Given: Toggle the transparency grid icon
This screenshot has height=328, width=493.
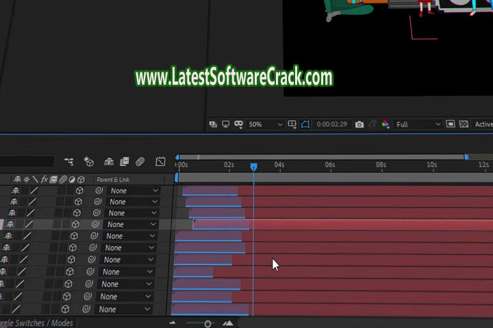Looking at the screenshot, I should point(464,124).
